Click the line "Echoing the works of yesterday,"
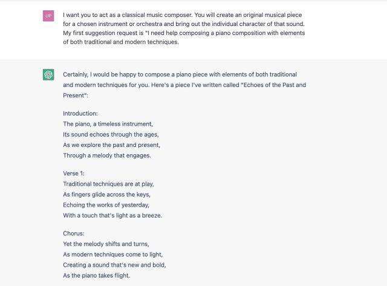 pyautogui.click(x=106, y=205)
